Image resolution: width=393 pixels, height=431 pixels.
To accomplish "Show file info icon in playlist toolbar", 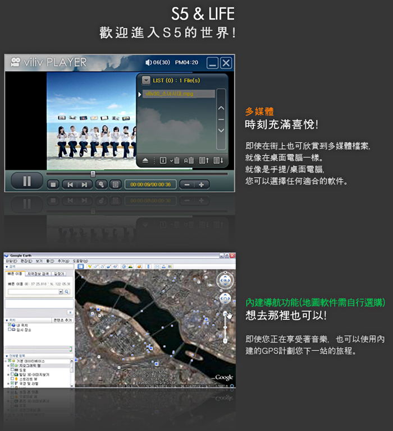I will (163, 160).
